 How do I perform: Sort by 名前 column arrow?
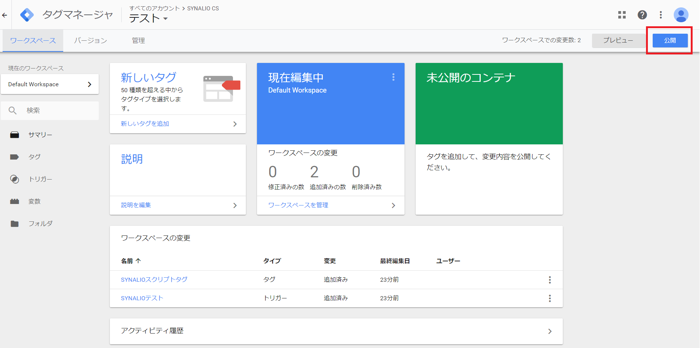click(138, 261)
